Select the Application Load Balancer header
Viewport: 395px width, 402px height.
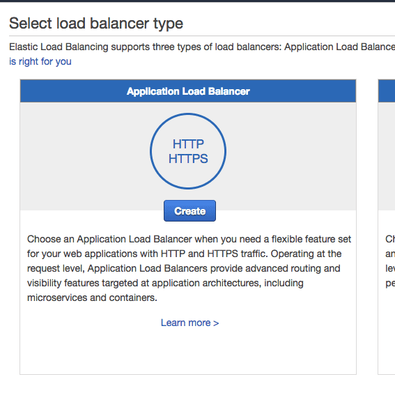click(x=188, y=91)
